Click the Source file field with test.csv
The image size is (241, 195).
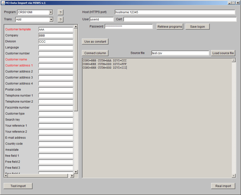[180, 53]
